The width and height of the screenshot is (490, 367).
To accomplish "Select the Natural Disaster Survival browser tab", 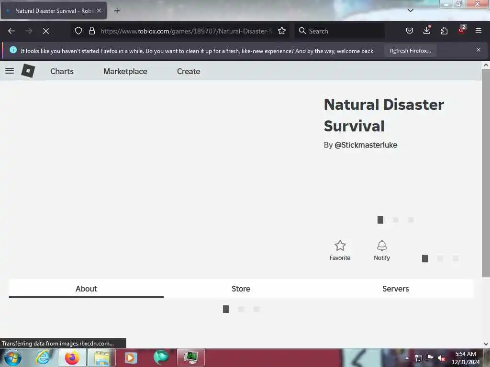I will click(x=54, y=11).
